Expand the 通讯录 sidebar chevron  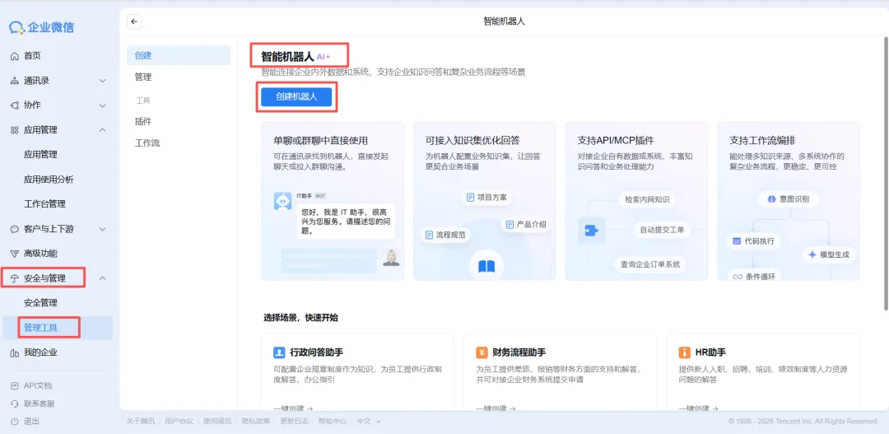click(103, 81)
